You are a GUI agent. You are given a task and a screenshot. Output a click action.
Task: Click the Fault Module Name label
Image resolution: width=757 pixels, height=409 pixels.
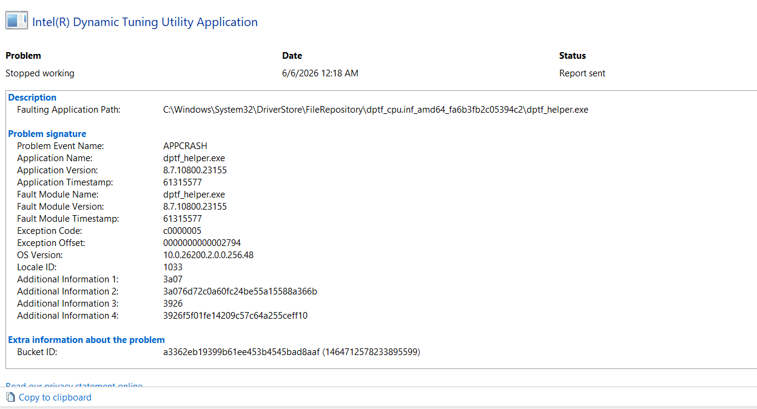pos(58,195)
